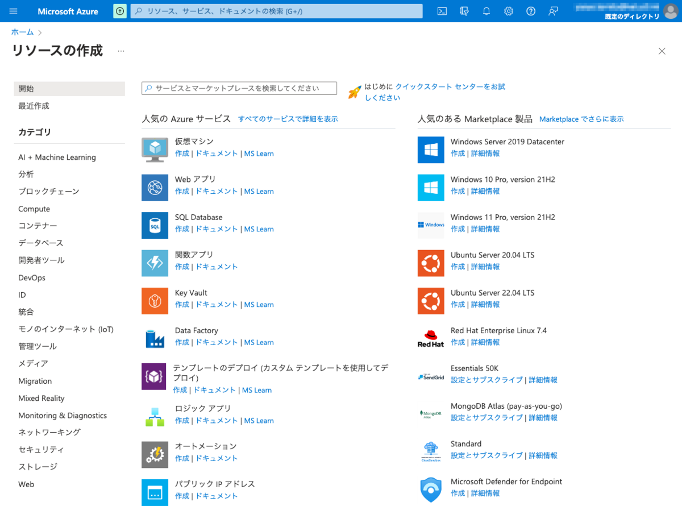Open MS Learn for SQL Database
682x527 pixels.
click(259, 229)
